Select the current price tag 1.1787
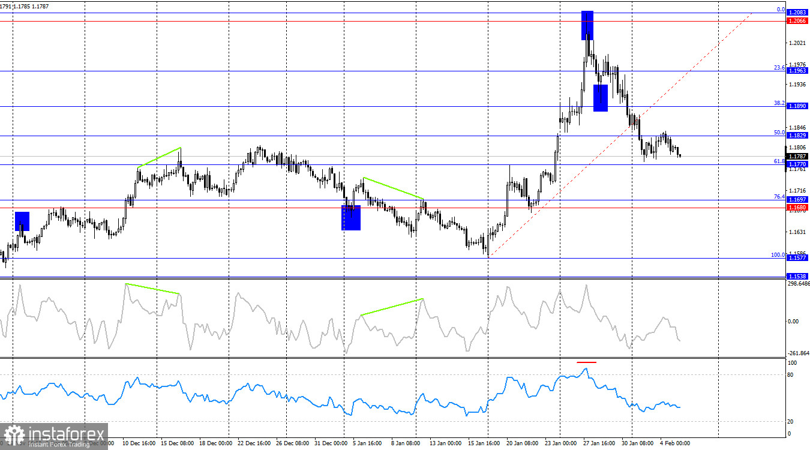The width and height of the screenshot is (810, 450). 799,155
